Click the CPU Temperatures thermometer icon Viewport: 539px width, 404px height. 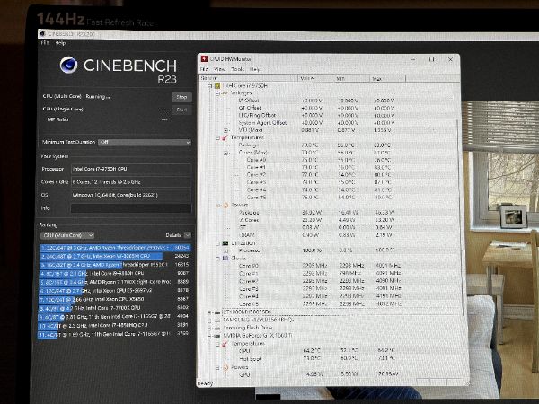pyautogui.click(x=225, y=137)
